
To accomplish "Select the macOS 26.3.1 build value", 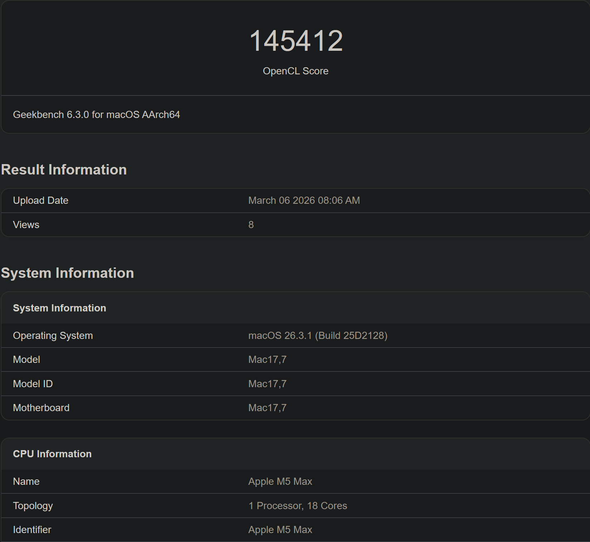I will (x=318, y=336).
